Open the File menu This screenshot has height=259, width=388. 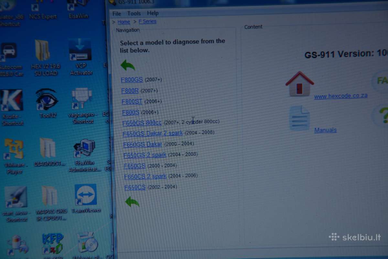116,14
